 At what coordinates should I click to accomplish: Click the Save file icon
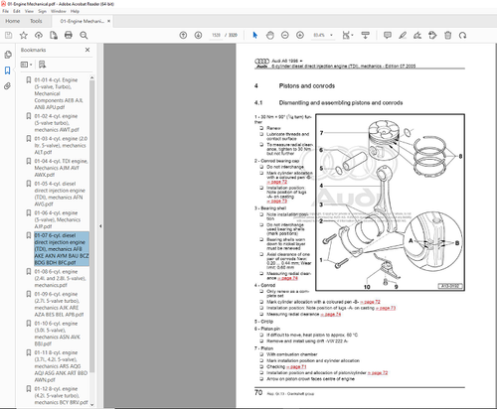click(x=8, y=35)
